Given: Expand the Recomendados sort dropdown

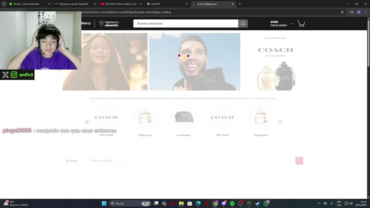Looking at the screenshot, I should [x=106, y=161].
